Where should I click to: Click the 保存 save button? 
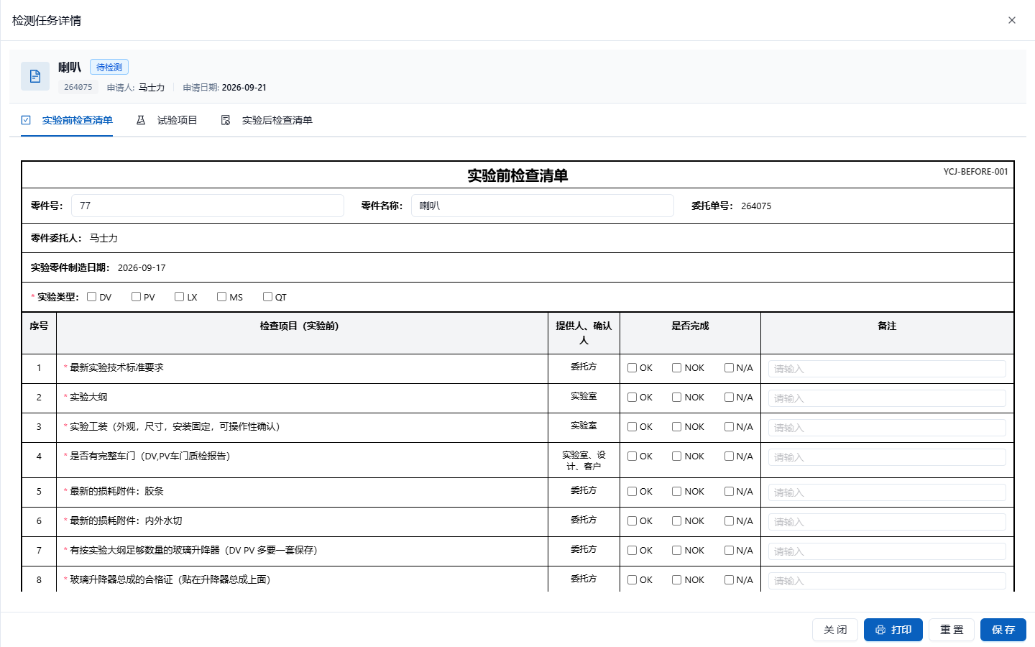tap(1003, 630)
